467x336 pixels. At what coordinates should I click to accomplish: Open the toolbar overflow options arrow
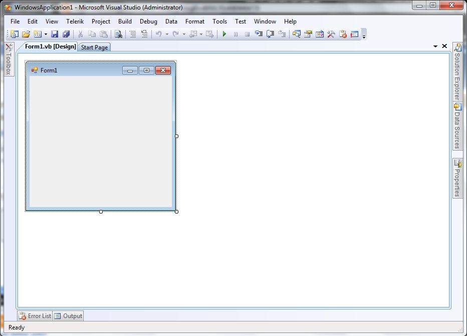[364, 35]
